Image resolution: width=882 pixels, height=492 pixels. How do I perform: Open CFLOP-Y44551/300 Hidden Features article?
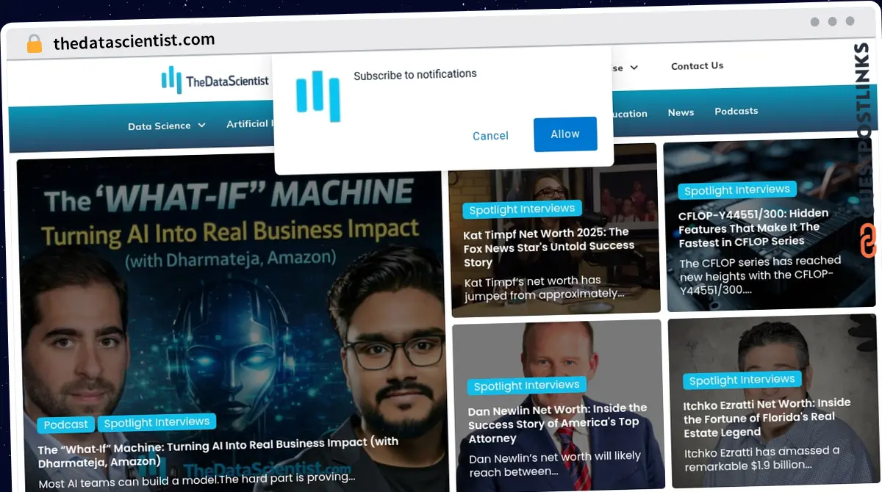click(x=753, y=227)
